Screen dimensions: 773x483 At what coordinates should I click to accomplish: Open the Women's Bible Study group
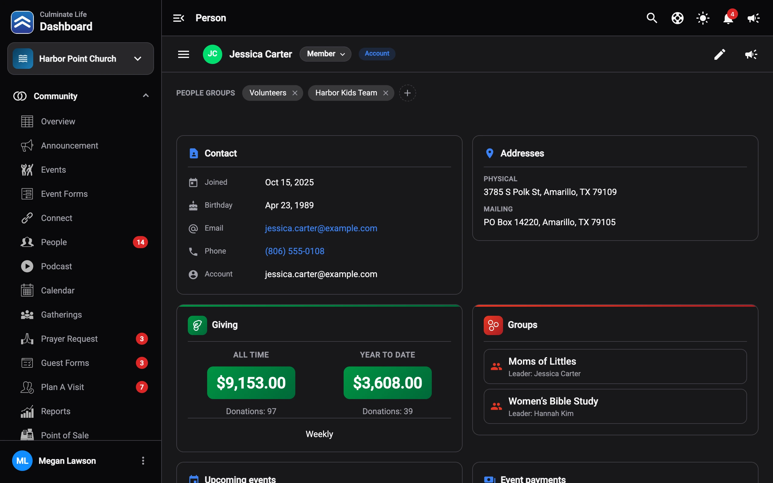pos(615,406)
